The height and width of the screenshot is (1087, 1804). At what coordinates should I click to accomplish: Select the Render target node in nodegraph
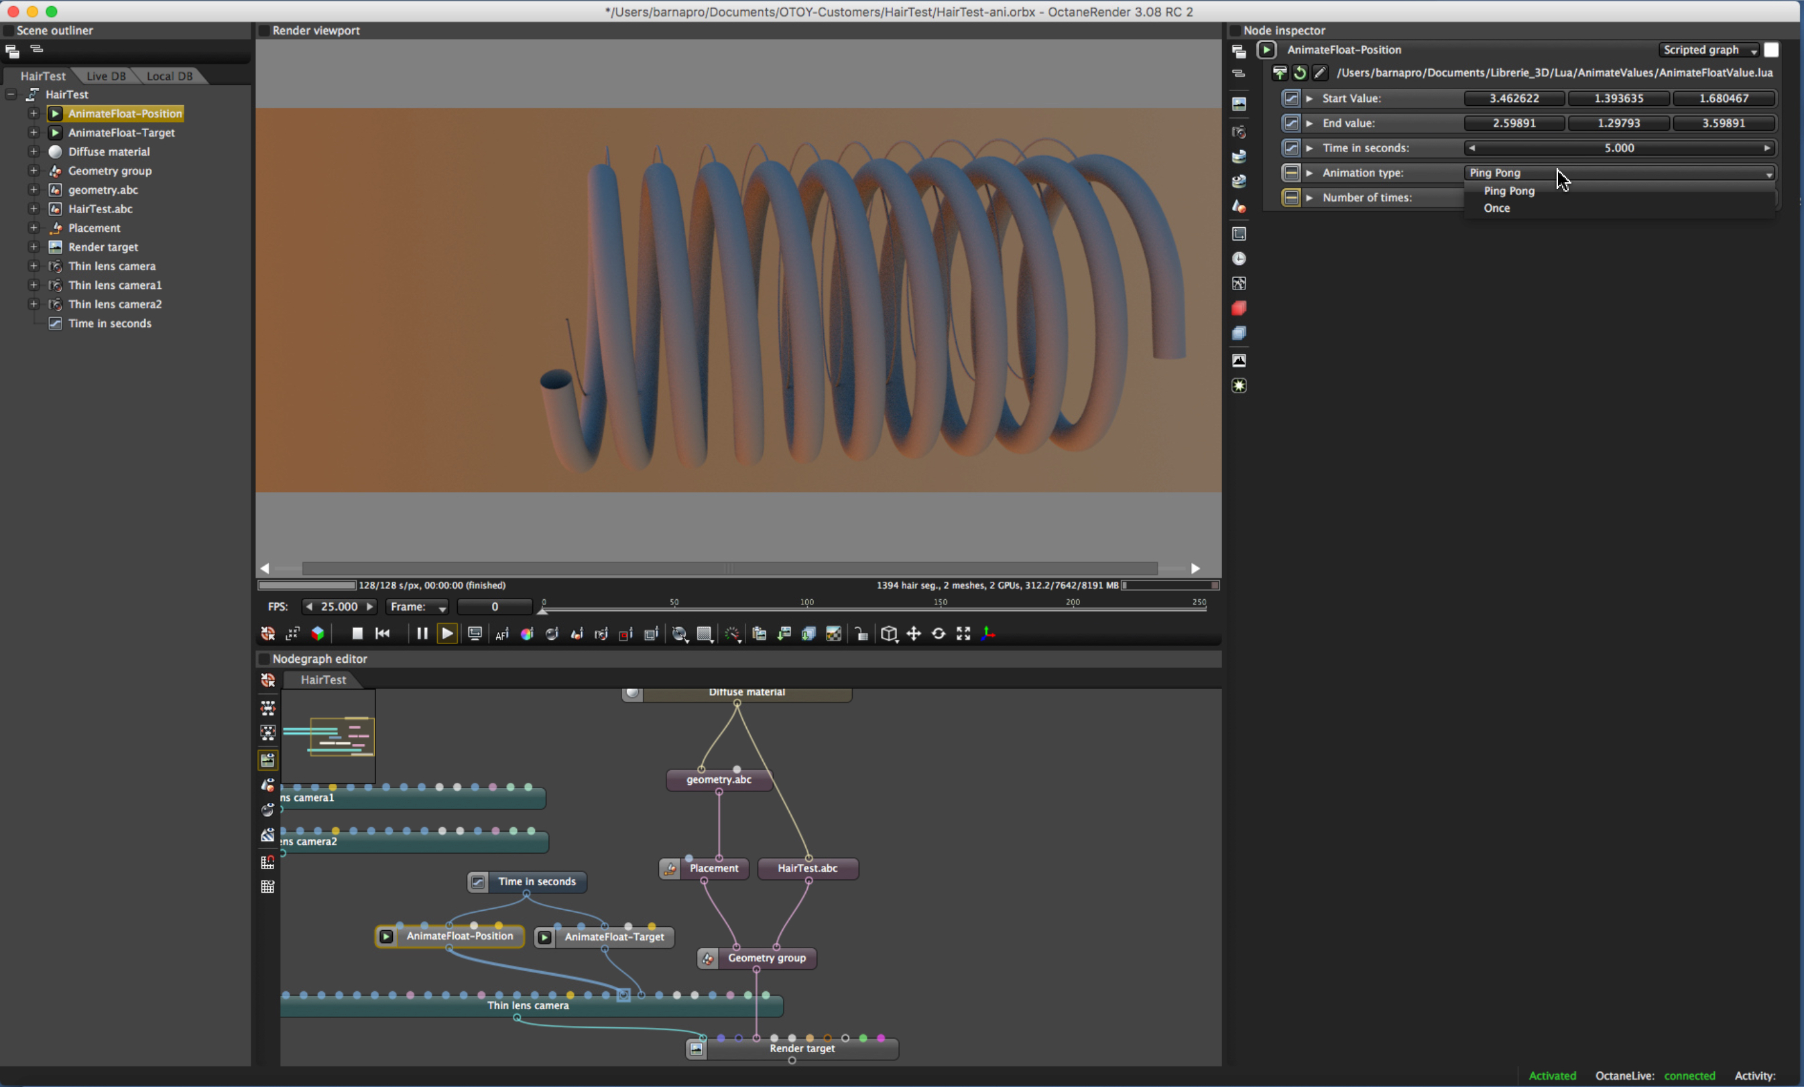point(802,1049)
